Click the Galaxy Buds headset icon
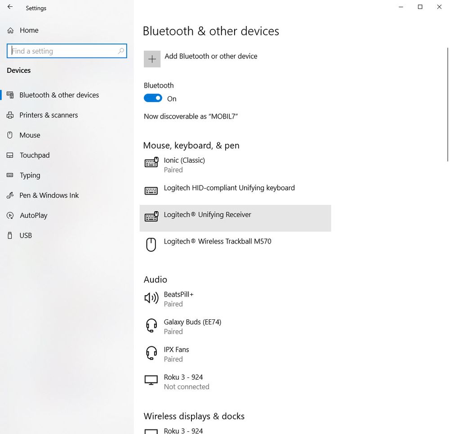This screenshot has height=434, width=449. point(151,326)
